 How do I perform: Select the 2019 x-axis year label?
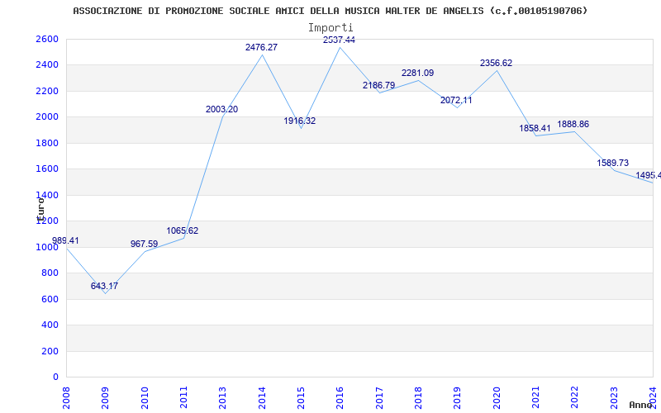458,397
